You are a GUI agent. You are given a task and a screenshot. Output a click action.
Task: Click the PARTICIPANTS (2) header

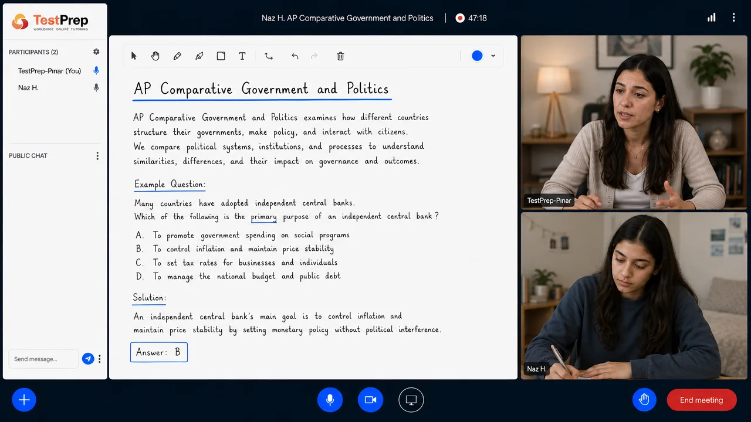click(x=33, y=52)
